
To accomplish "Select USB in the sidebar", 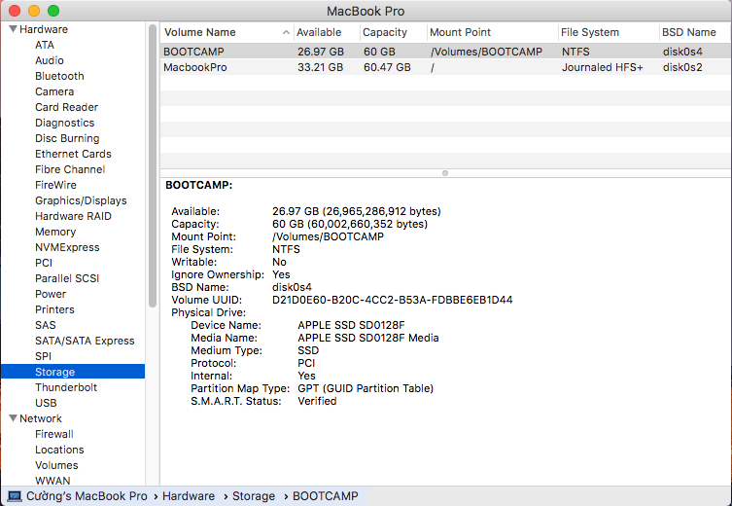I will point(46,403).
